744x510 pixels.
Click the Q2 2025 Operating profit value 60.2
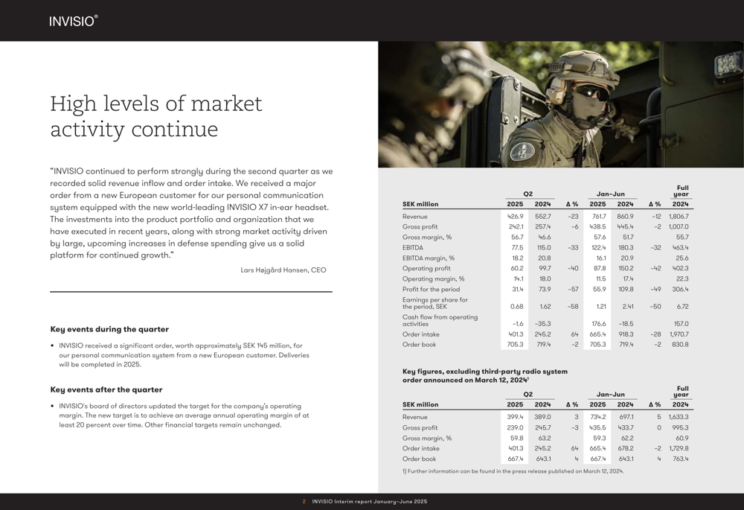coord(517,268)
